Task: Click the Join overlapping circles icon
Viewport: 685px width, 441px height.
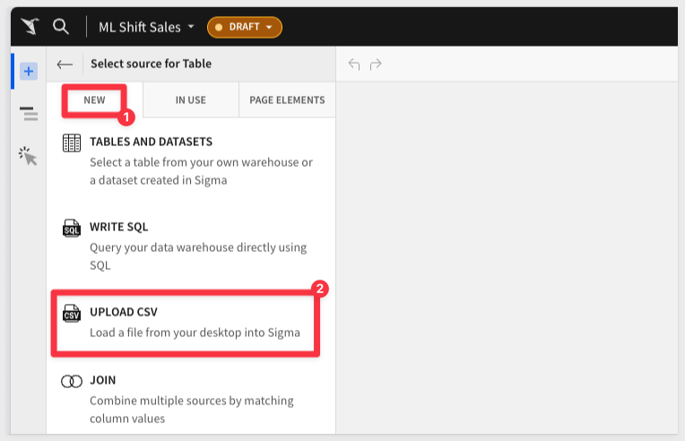Action: pyautogui.click(x=72, y=381)
